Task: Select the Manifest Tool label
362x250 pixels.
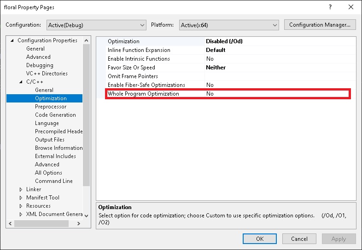Action: 43,198
